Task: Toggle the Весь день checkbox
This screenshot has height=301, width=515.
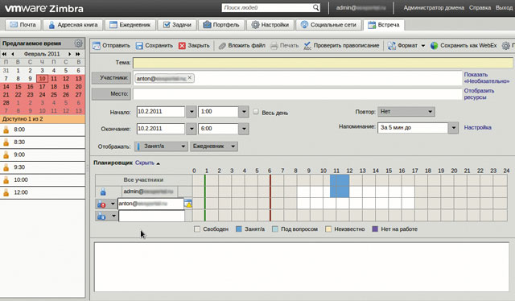Action: pyautogui.click(x=256, y=112)
